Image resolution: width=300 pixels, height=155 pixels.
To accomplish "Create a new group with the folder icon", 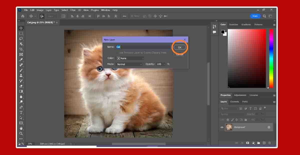I will [x=258, y=143].
